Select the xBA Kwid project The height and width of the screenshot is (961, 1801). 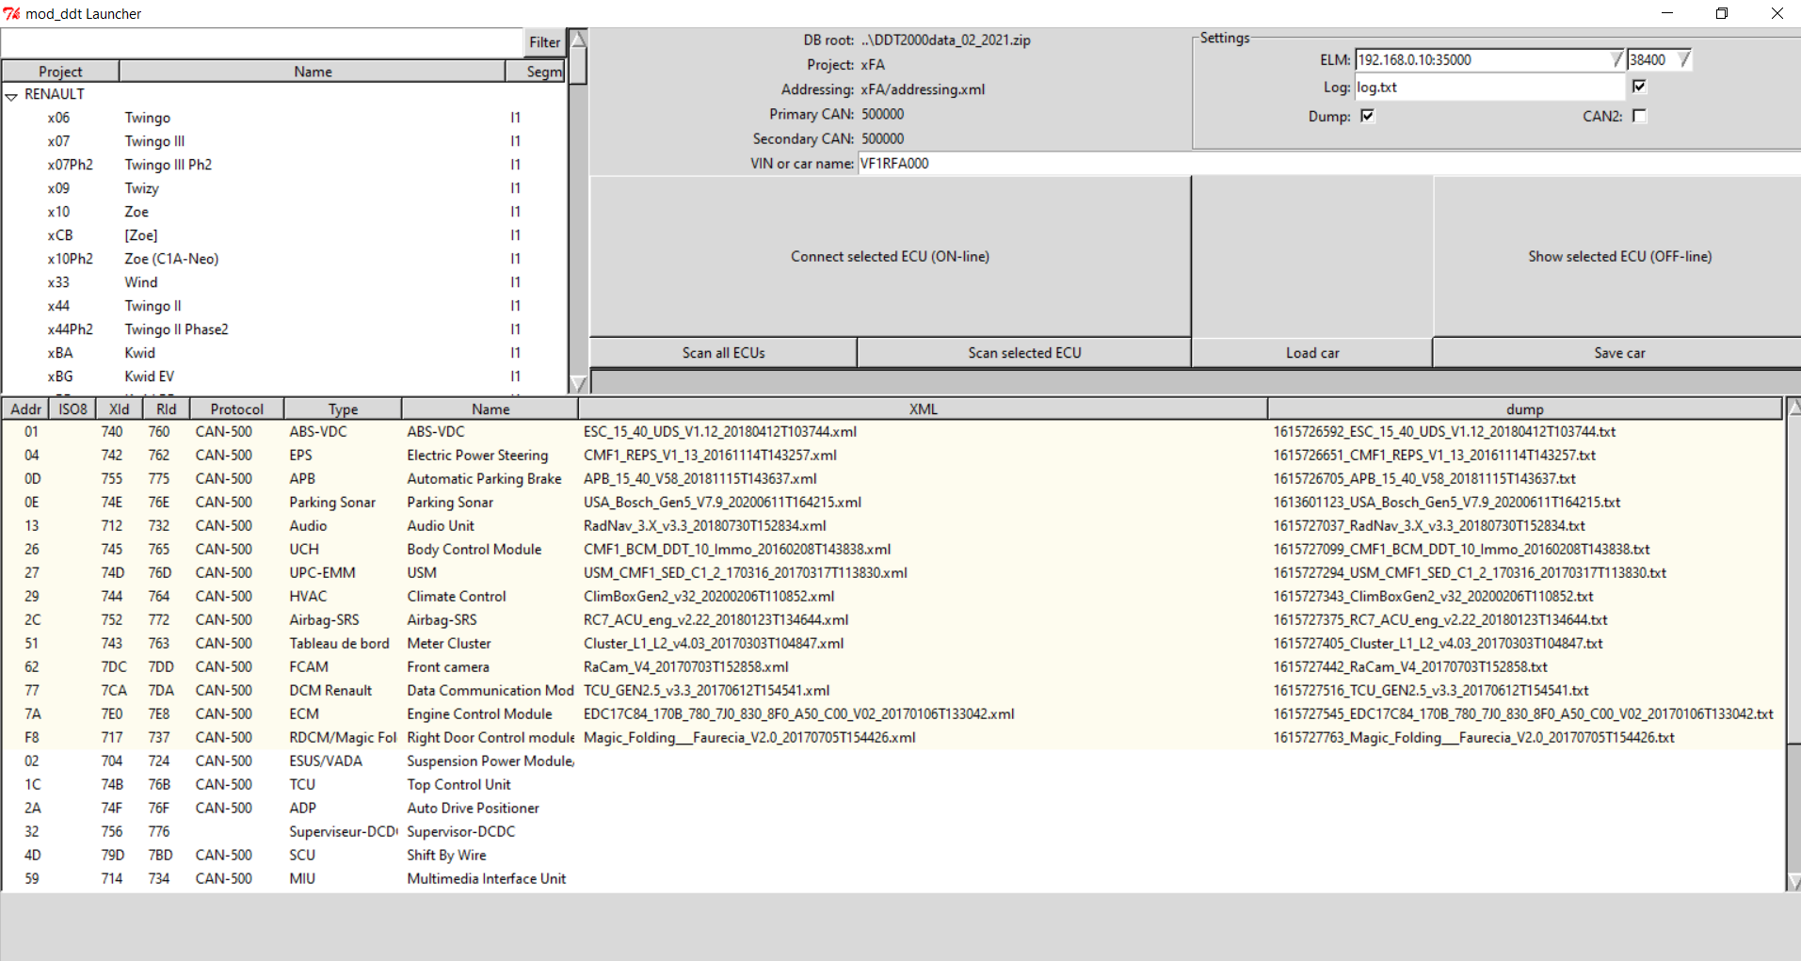pyautogui.click(x=284, y=353)
